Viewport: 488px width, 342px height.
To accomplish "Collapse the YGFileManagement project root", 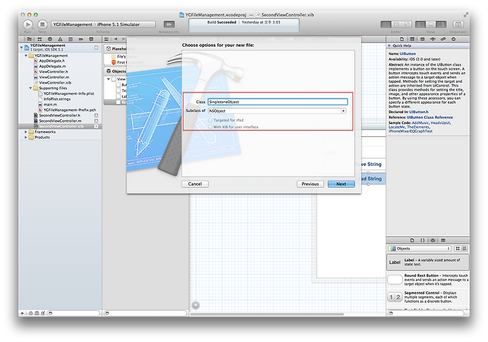I will [x=21, y=47].
